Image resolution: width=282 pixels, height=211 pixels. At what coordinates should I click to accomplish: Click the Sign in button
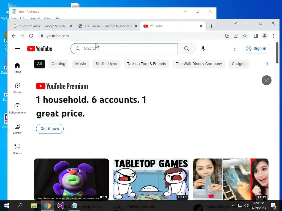point(256,49)
